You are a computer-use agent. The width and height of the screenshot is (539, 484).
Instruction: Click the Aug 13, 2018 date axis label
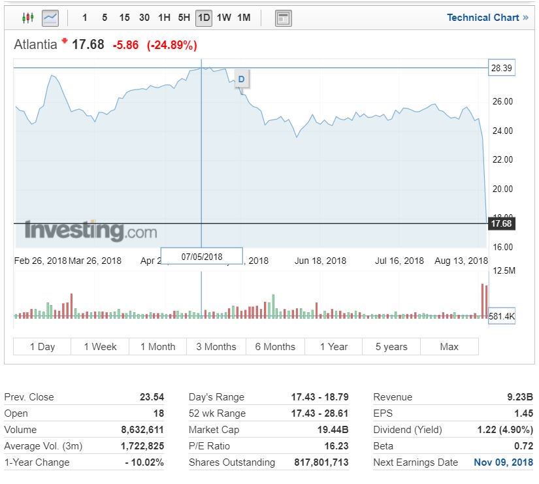[x=461, y=261]
